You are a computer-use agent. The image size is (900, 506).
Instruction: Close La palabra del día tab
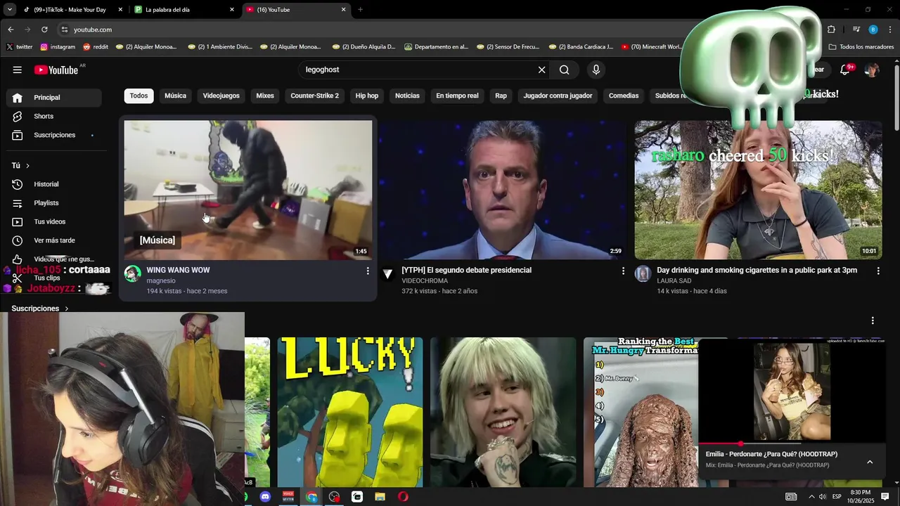[x=232, y=10]
